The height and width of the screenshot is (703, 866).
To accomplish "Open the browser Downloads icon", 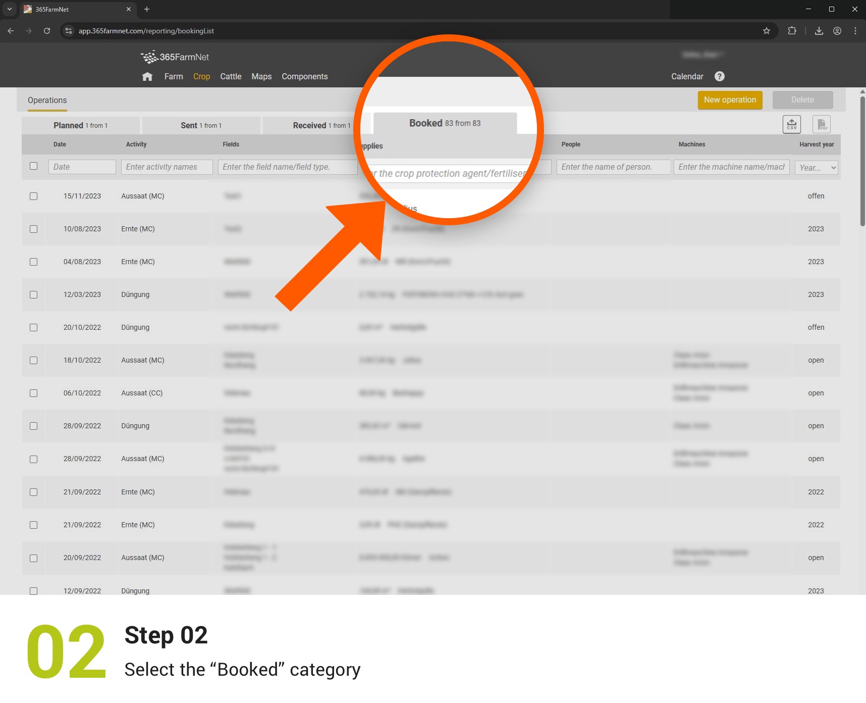I will pos(819,31).
